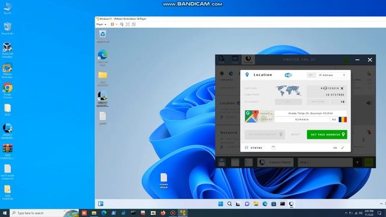Open Microsoft Edge shortcut in VM desktop

(103, 57)
